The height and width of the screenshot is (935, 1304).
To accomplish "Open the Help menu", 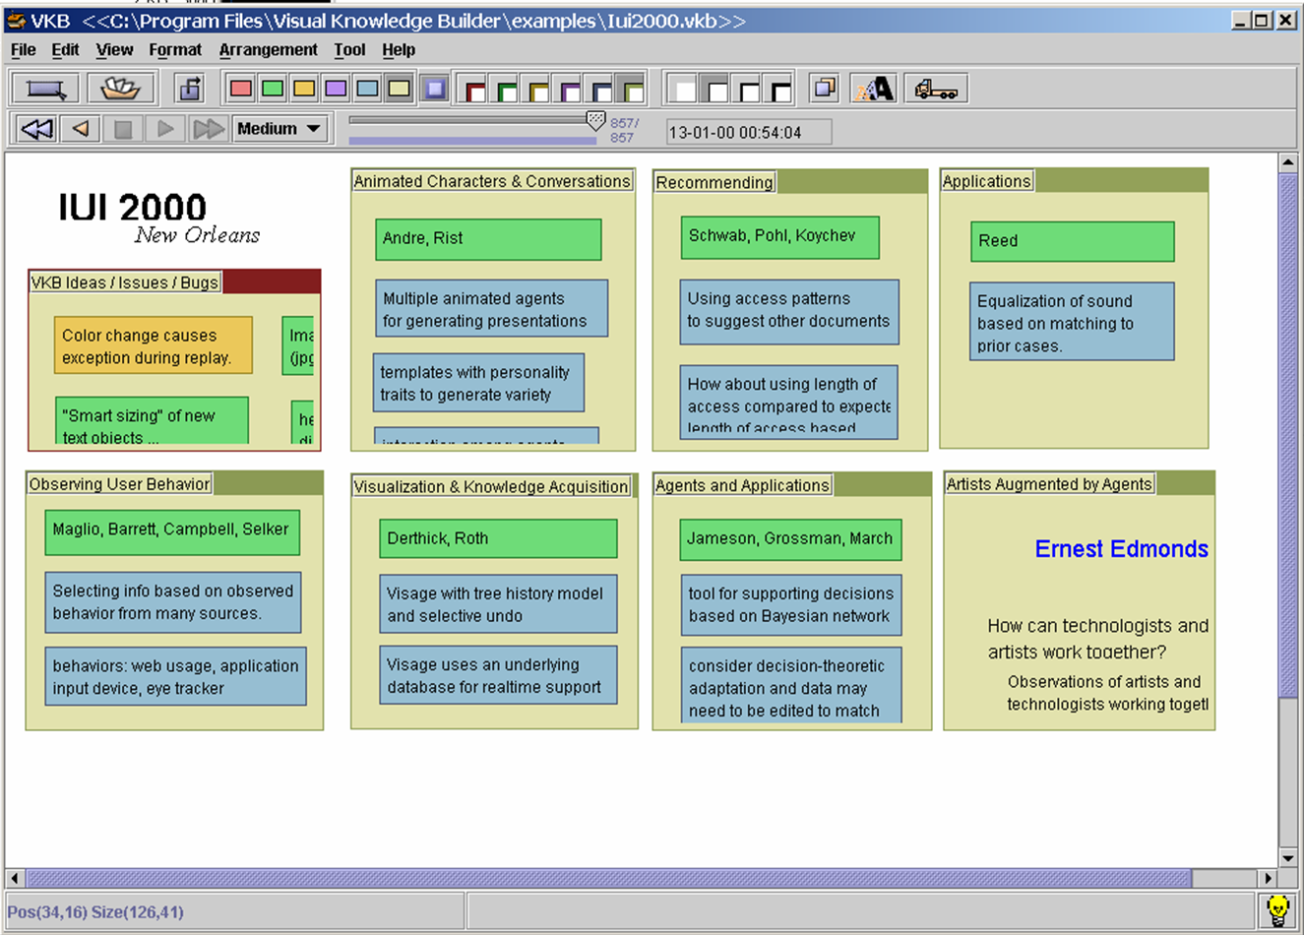I will [399, 49].
